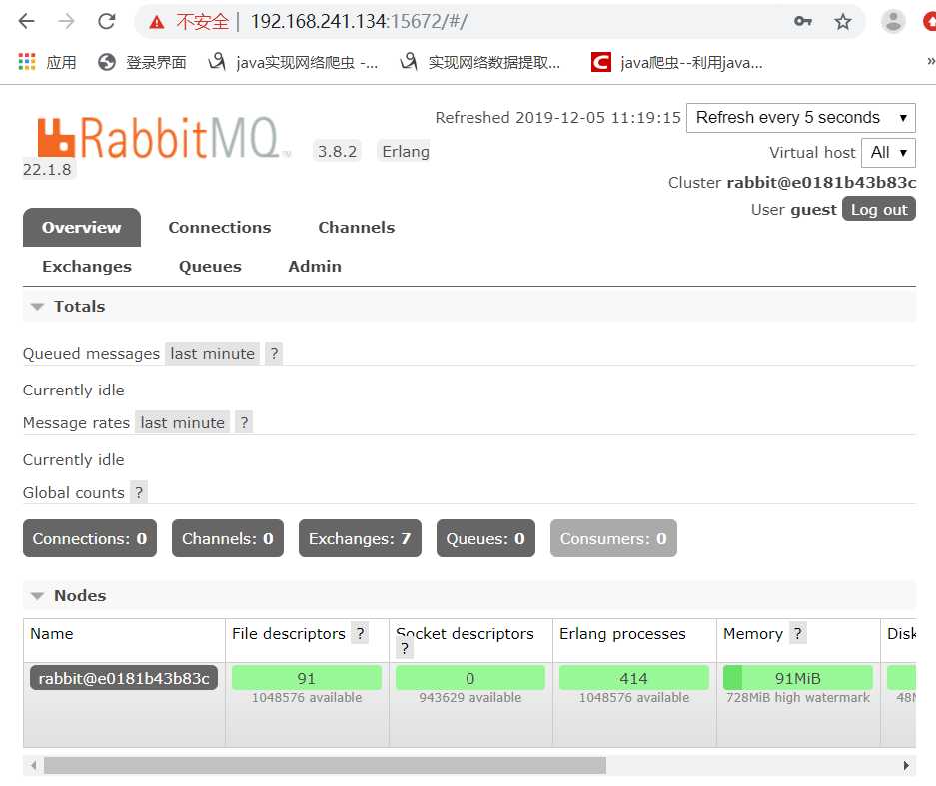The height and width of the screenshot is (786, 936).
Task: Click the Erlang processes 414 usage bar
Action: (x=634, y=678)
